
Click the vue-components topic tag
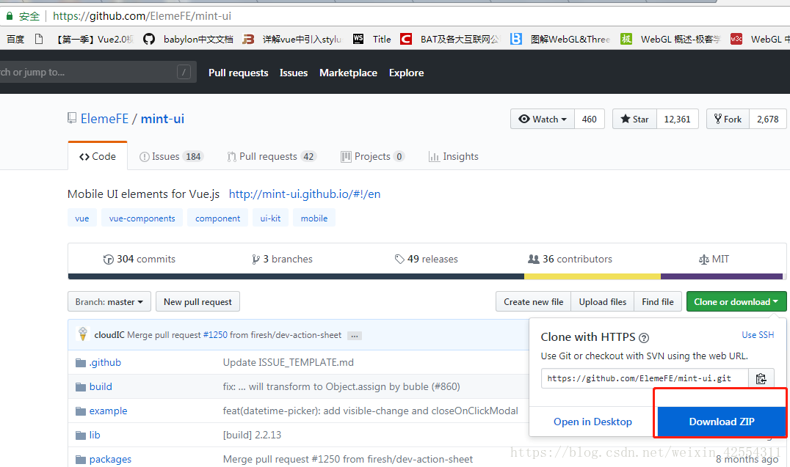[142, 218]
